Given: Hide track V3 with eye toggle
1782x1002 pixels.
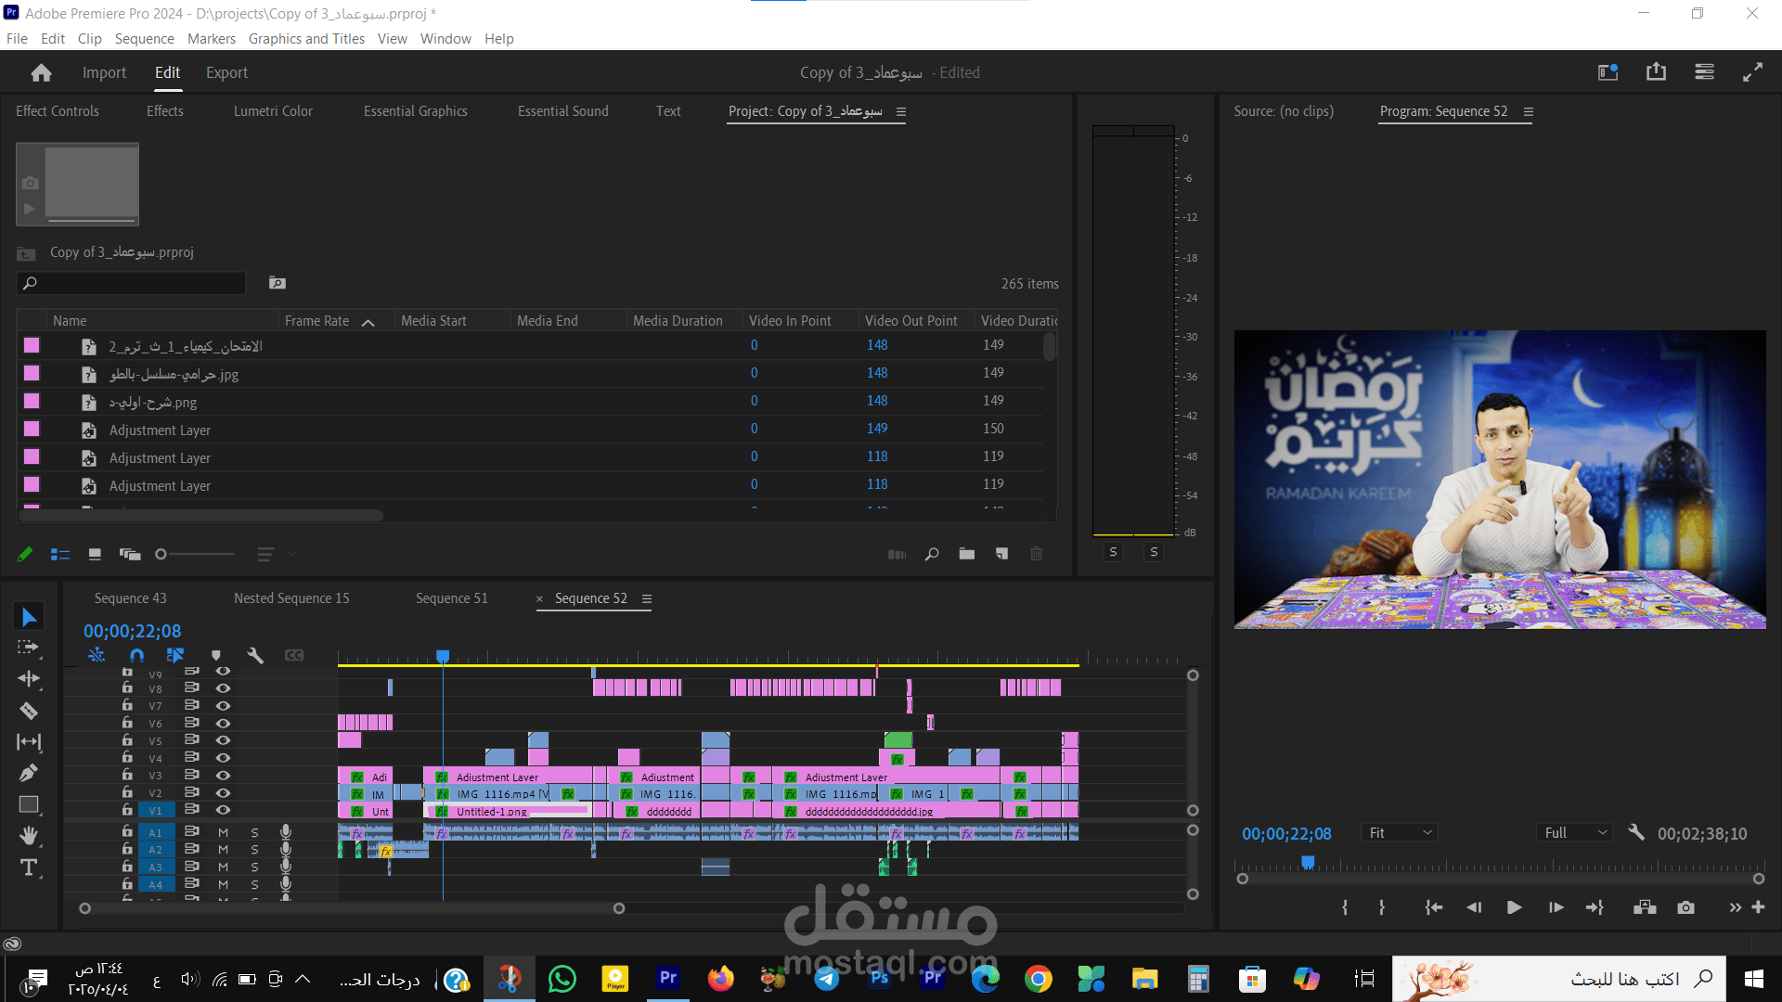Looking at the screenshot, I should [x=223, y=776].
